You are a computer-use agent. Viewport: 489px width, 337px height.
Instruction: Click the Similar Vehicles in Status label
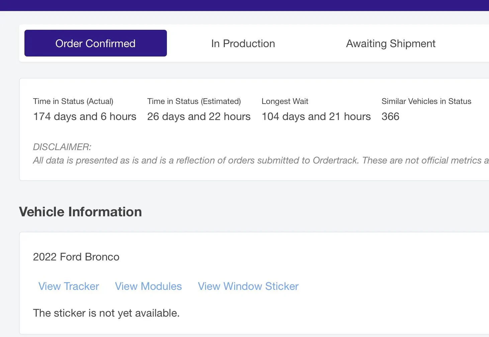(x=426, y=101)
